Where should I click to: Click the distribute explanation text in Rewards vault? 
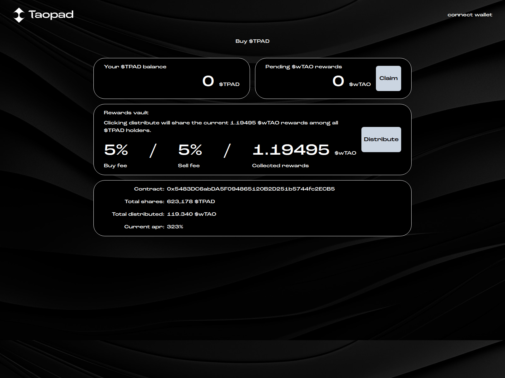click(221, 126)
